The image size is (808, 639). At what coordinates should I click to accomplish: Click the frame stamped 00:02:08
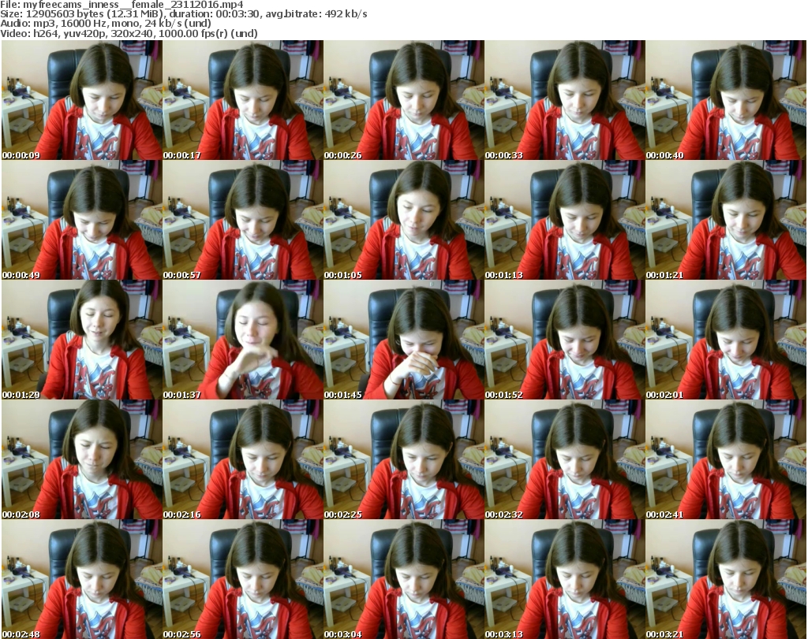click(82, 460)
